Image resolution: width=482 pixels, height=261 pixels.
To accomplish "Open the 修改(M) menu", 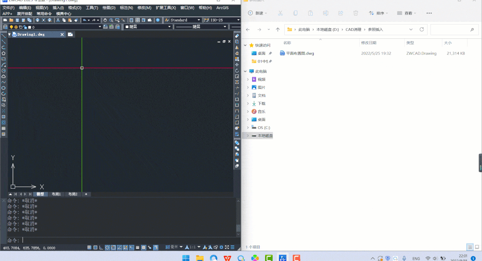I will coord(144,8).
